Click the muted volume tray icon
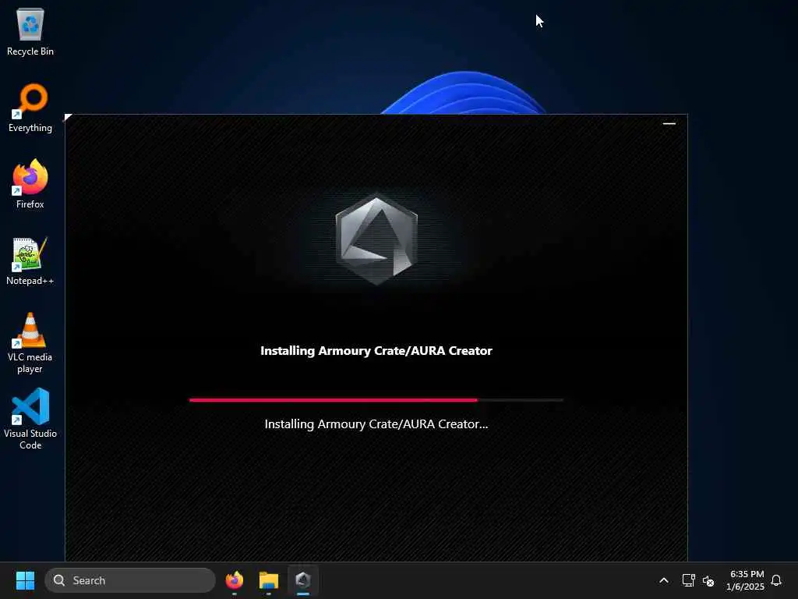 708,580
